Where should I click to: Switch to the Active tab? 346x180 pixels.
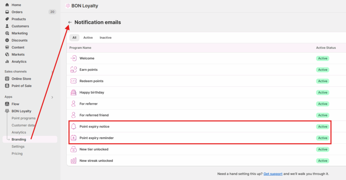point(88,38)
